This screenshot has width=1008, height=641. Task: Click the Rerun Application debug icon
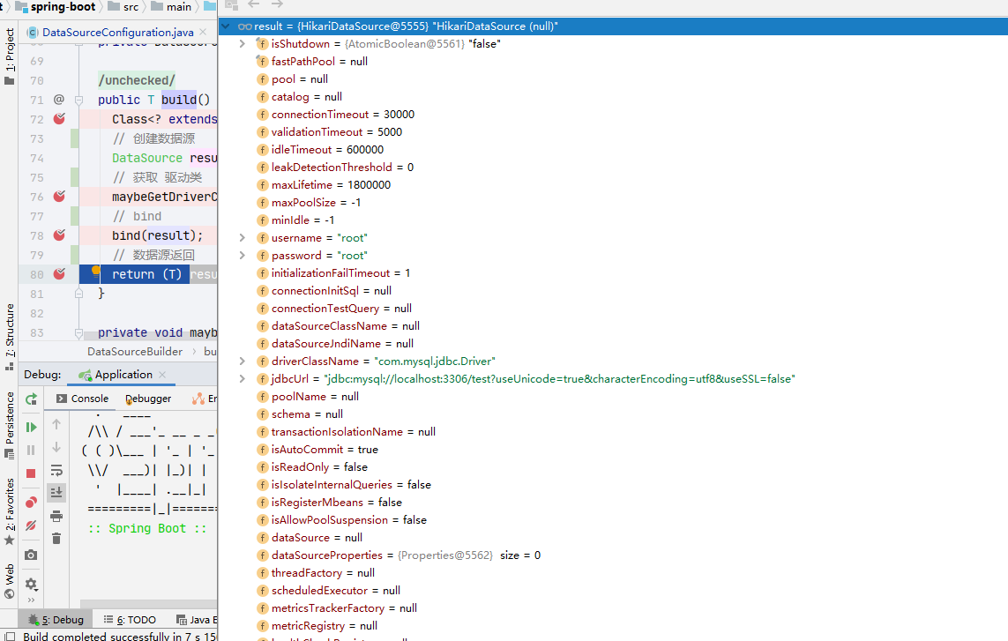[x=31, y=399]
